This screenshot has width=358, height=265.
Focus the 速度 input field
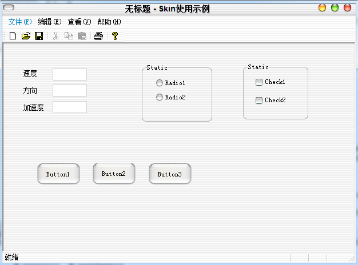[70, 74]
